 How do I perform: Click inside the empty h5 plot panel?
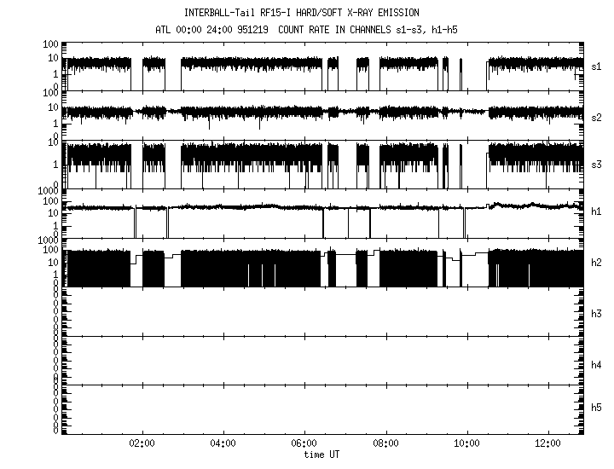click(x=324, y=409)
